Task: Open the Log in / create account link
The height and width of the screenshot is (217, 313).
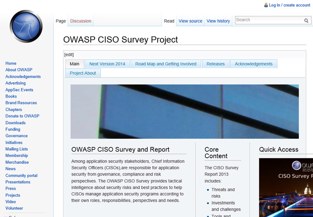Action: (x=290, y=5)
